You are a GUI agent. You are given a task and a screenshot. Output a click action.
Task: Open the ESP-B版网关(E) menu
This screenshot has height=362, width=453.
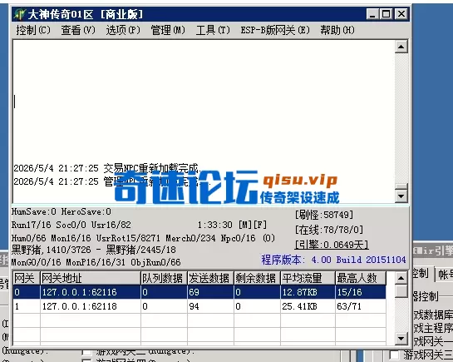(275, 30)
